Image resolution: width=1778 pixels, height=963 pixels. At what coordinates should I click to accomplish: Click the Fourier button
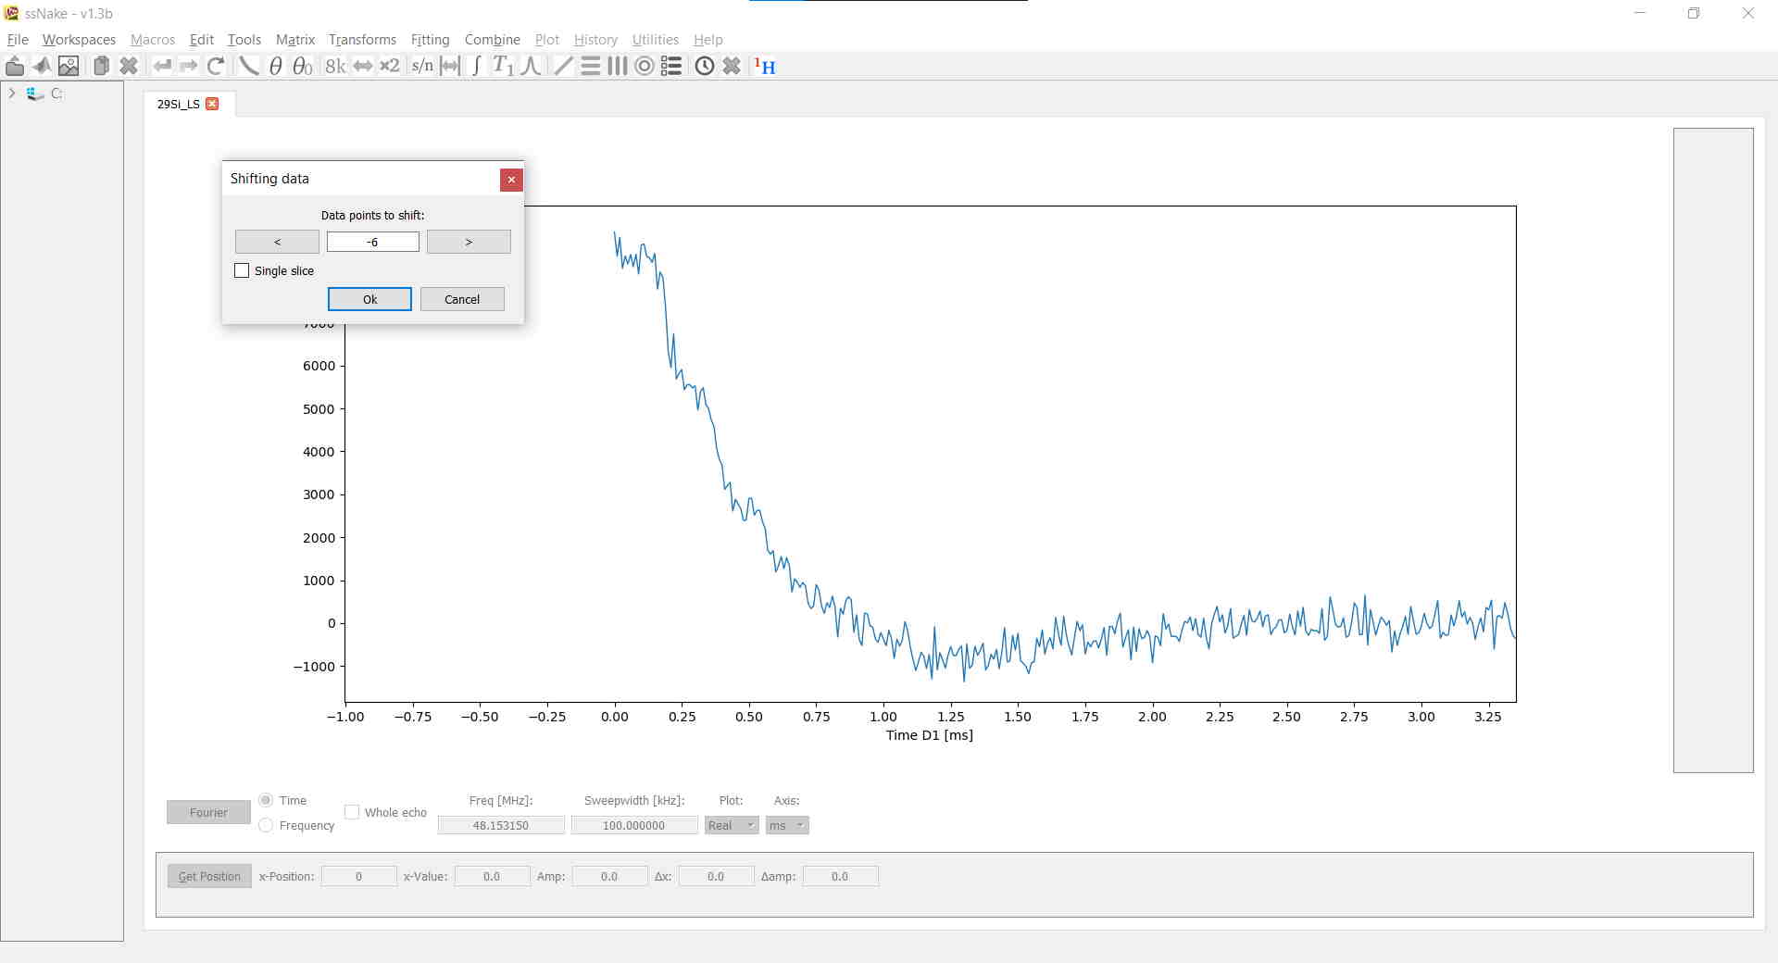click(x=208, y=812)
